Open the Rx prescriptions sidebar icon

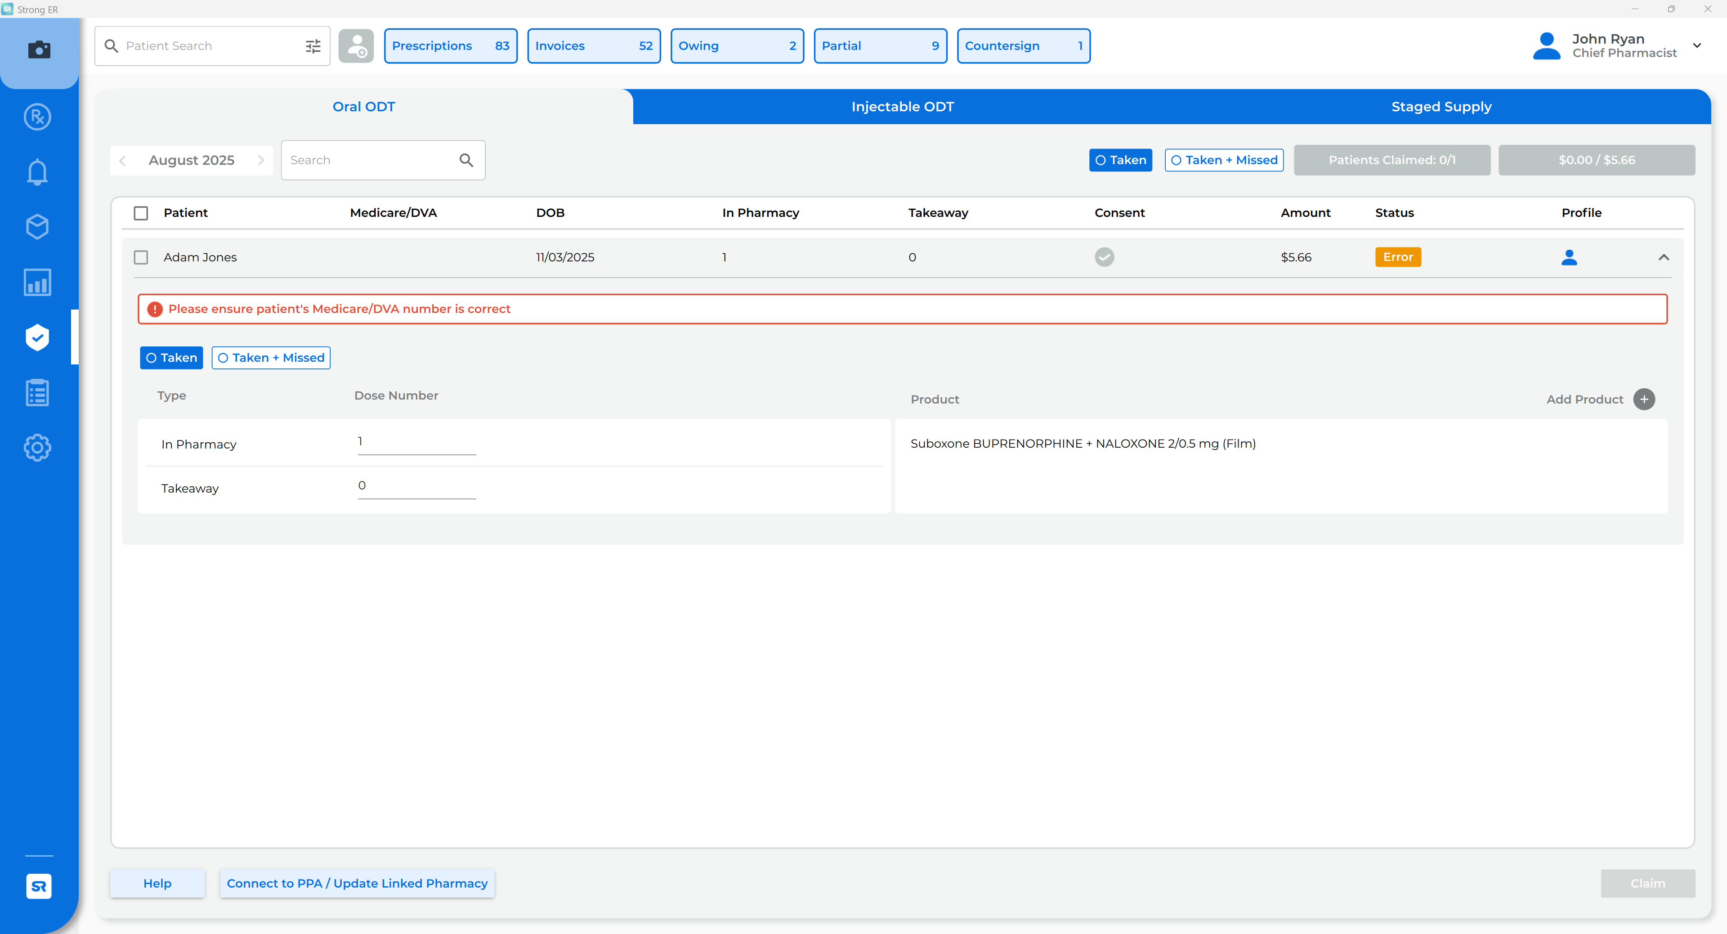pyautogui.click(x=37, y=117)
